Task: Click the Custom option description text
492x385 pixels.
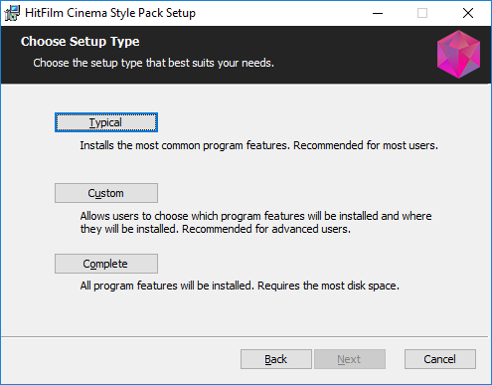Action: click(255, 223)
